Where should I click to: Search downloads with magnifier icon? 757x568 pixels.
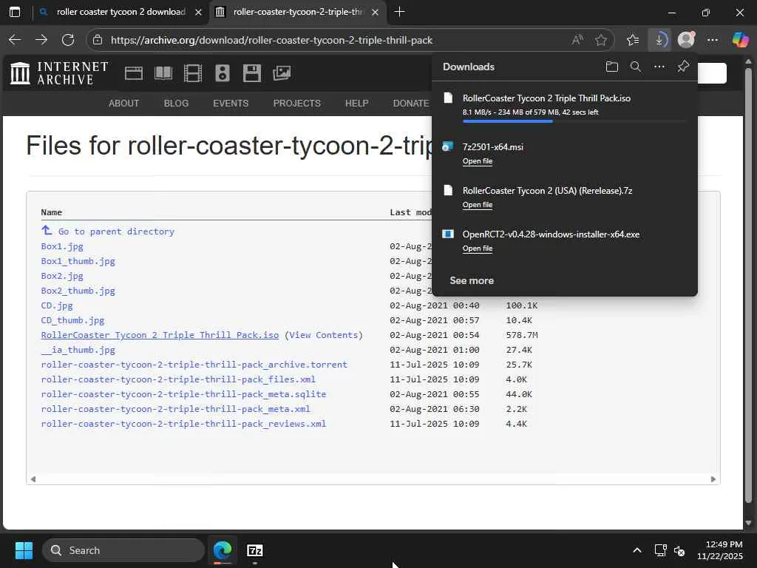(635, 67)
